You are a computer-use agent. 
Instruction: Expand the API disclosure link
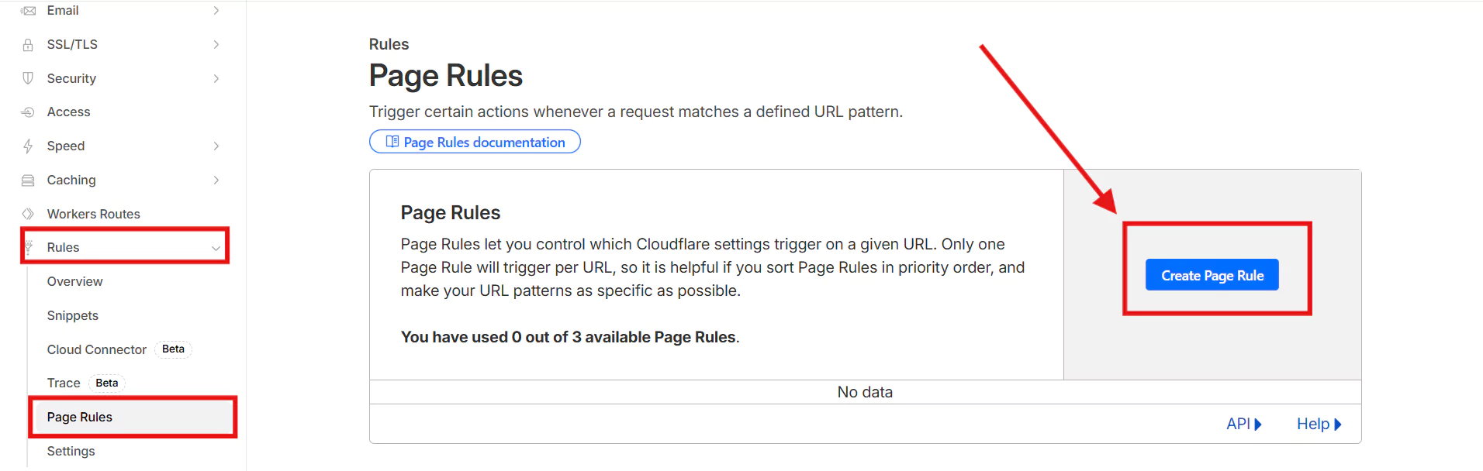click(1243, 424)
